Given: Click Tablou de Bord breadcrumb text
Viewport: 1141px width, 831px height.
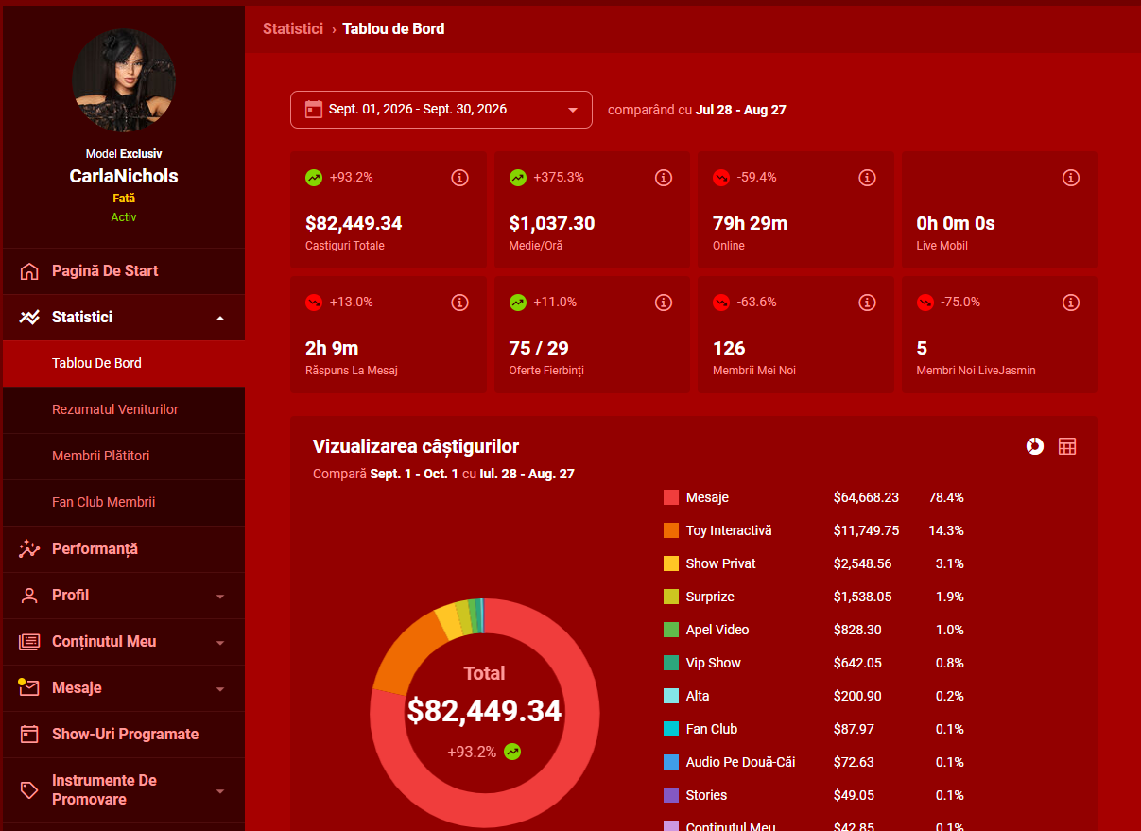Looking at the screenshot, I should pyautogui.click(x=393, y=29).
